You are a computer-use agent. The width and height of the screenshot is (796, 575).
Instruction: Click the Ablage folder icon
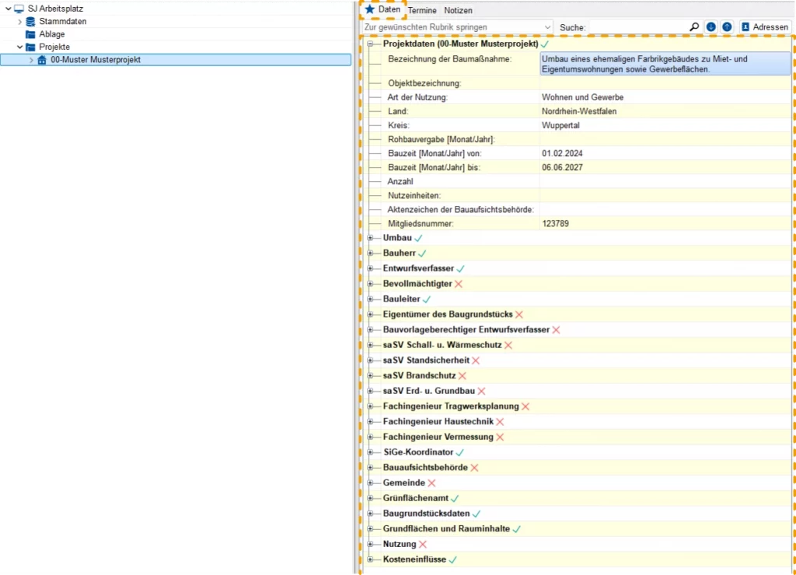(x=31, y=34)
